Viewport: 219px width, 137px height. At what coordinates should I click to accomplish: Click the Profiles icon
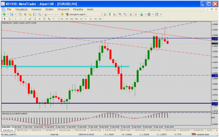click(x=12, y=14)
